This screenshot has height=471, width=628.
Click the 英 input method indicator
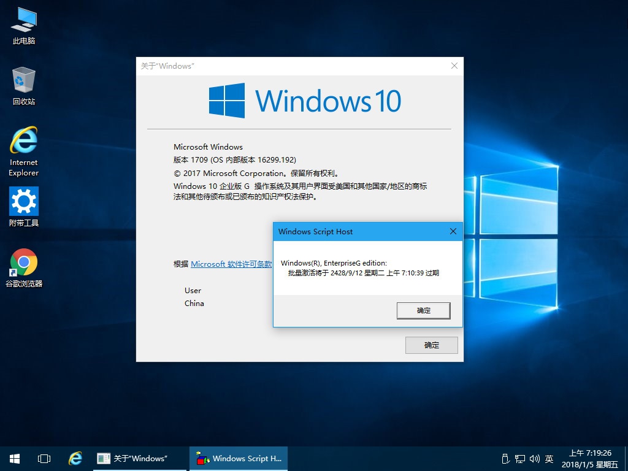coord(549,459)
